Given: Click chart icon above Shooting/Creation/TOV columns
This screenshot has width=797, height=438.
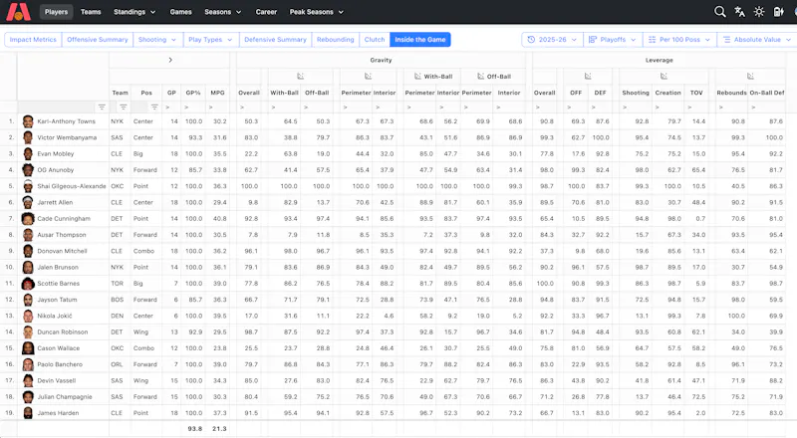Looking at the screenshot, I should click(x=664, y=77).
